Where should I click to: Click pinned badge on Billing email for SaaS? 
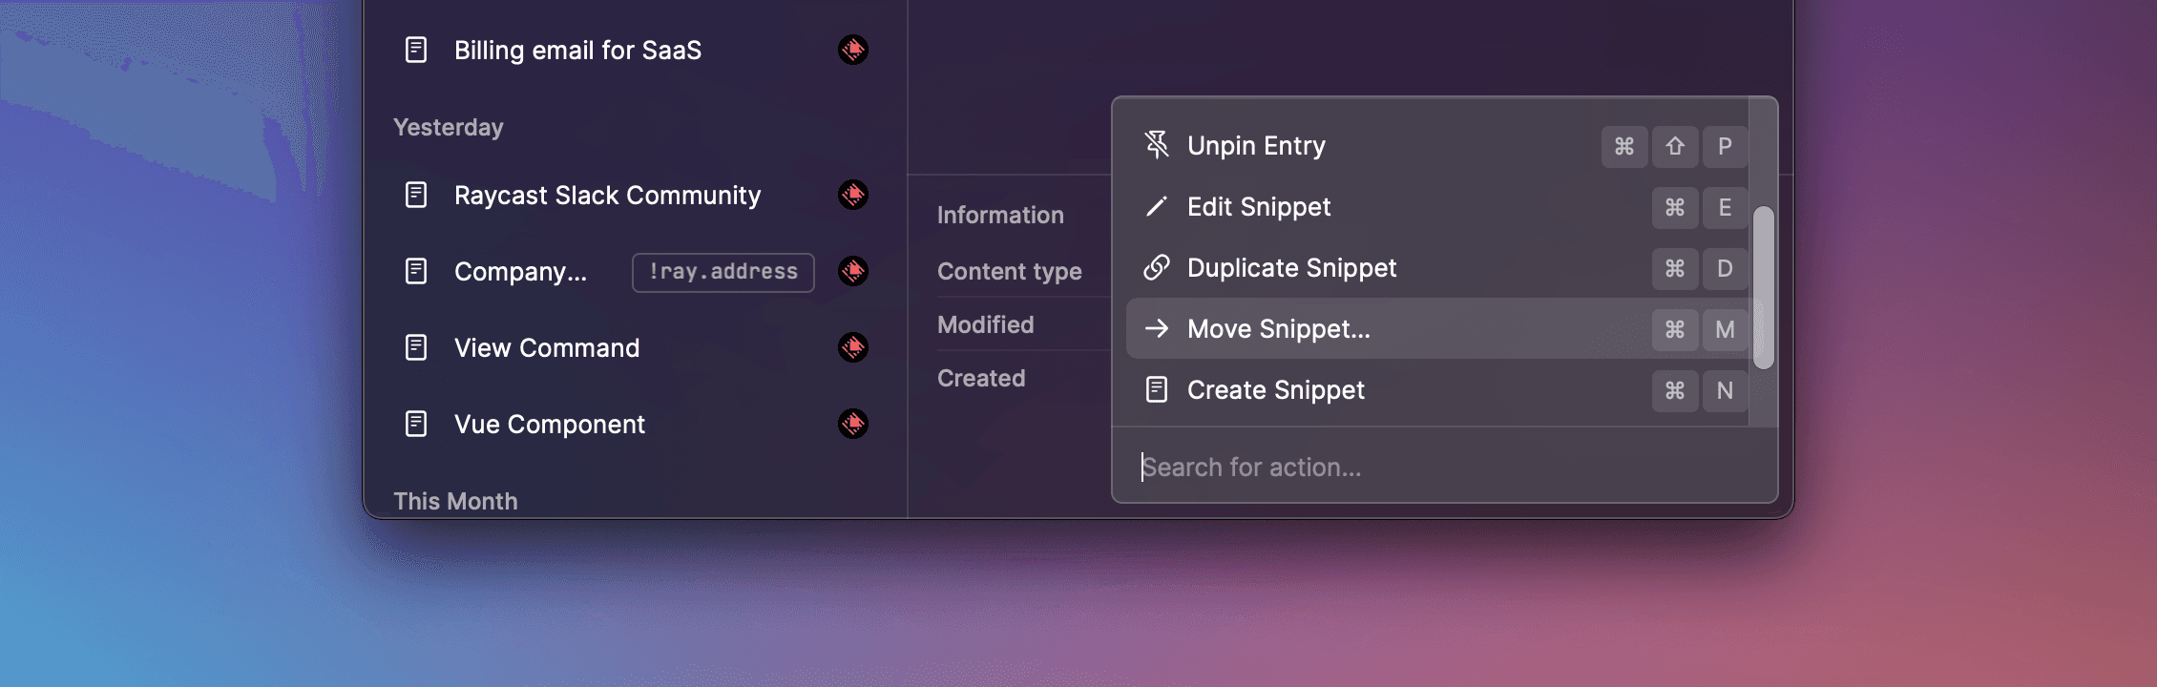coord(853,50)
